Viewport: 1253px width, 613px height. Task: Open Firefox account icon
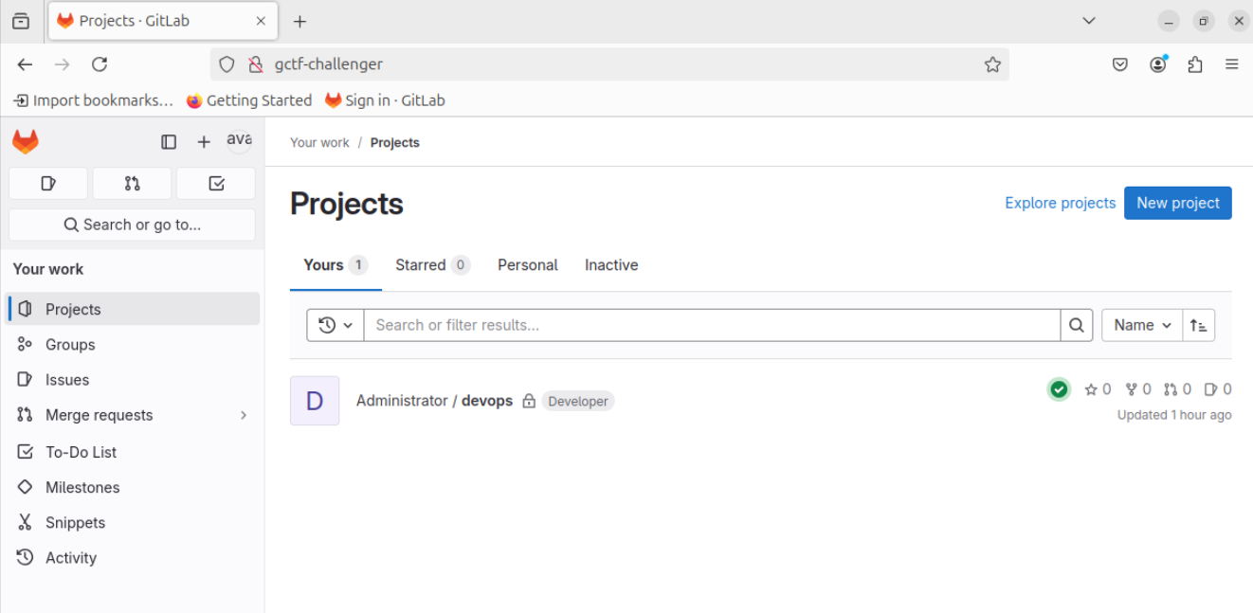(1158, 64)
